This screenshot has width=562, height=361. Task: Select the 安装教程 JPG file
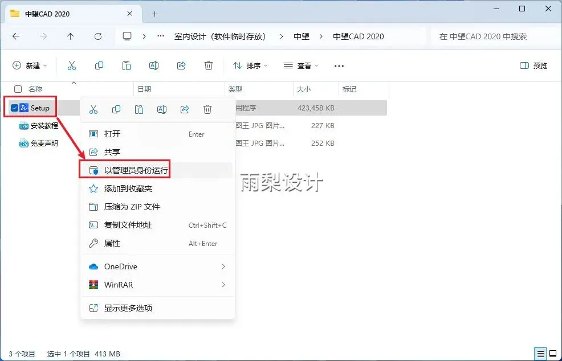point(44,126)
